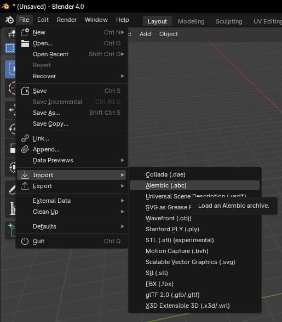Select the Select Box tool icon
The image size is (282, 322).
click(10, 69)
